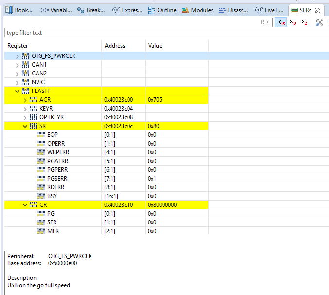The height and width of the screenshot is (295, 329).
Task: Click the OPTKEYR address 0x40023c08
Action: point(119,117)
